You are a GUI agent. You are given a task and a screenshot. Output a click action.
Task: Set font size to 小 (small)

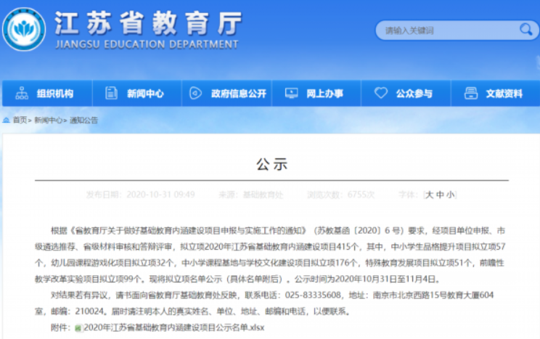point(451,195)
